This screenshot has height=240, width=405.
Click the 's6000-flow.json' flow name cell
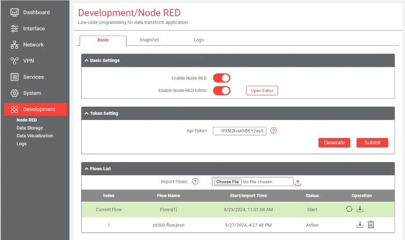tap(168, 225)
